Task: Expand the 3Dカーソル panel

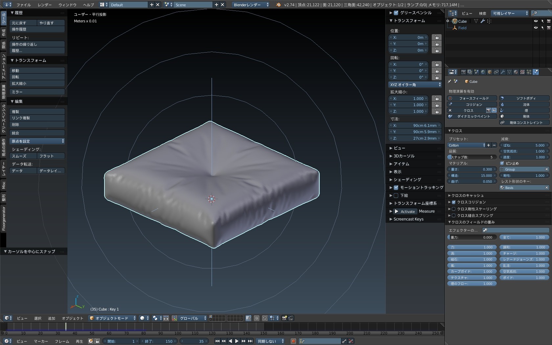Action: coord(404,156)
